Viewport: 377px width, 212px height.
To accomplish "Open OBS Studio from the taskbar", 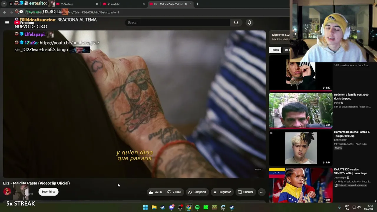I will [x=180, y=207].
